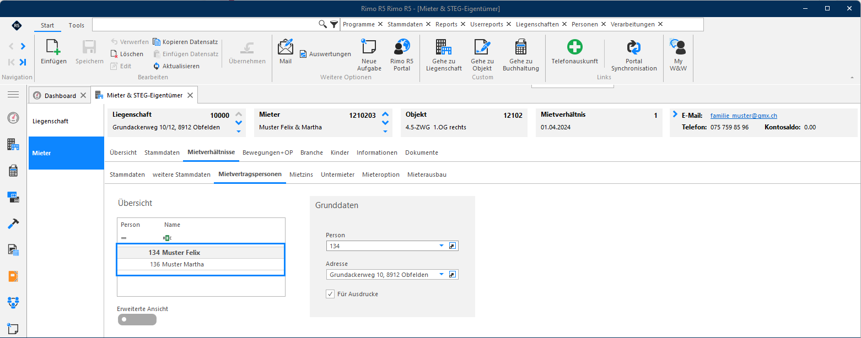
Task: Expand the Liegenschaft selector down arrow
Action: 239,131
